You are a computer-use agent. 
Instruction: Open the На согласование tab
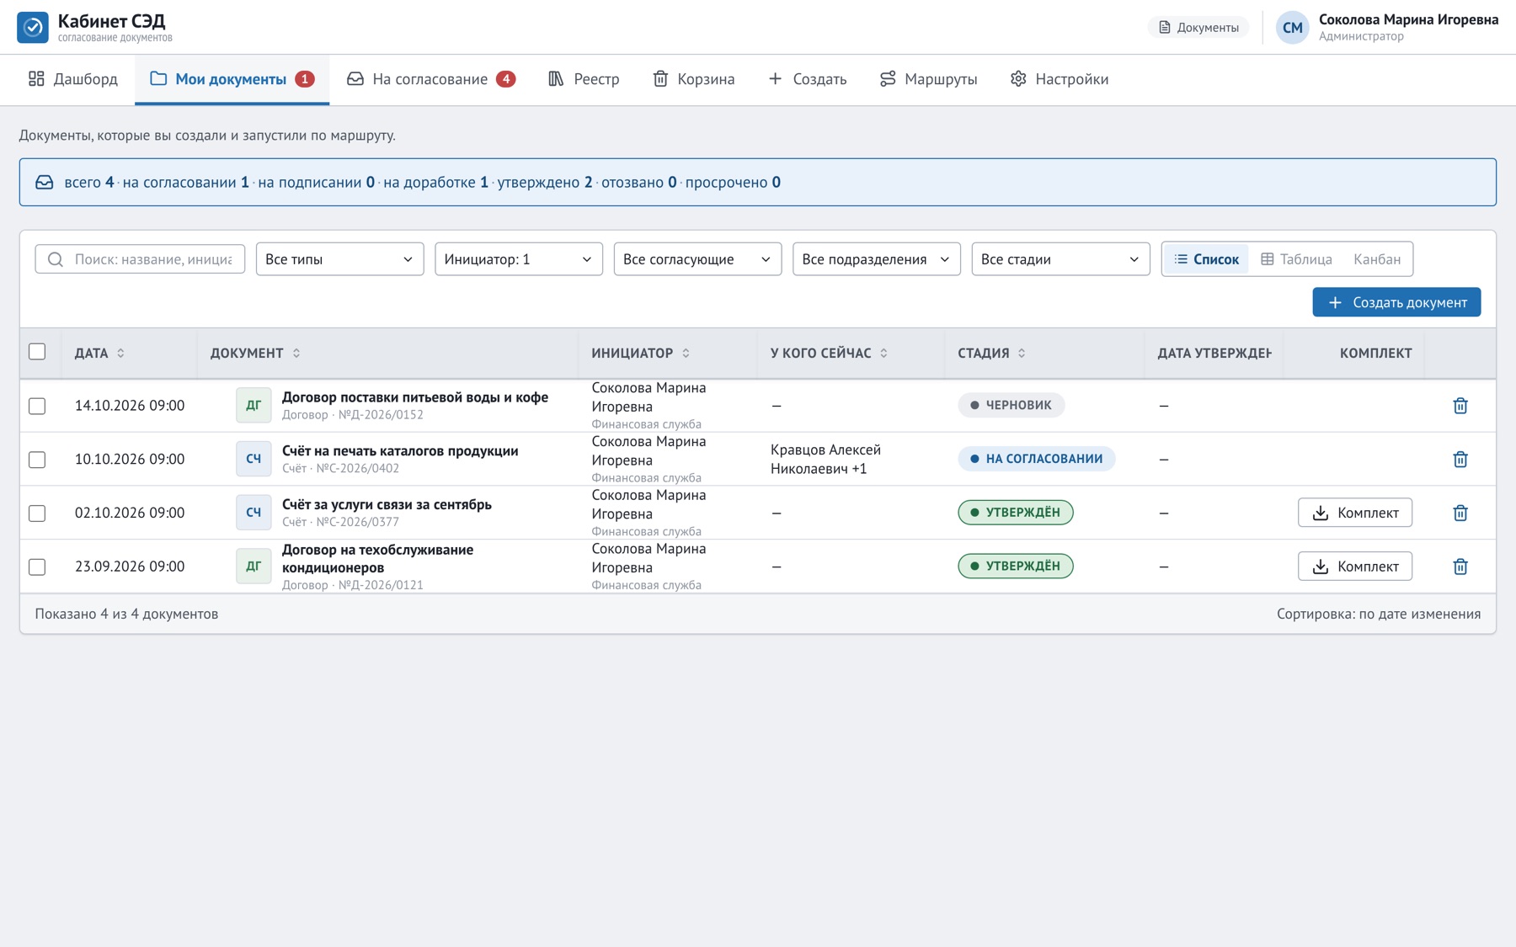coord(430,79)
